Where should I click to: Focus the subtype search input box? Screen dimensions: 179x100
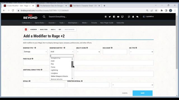coord(62,56)
